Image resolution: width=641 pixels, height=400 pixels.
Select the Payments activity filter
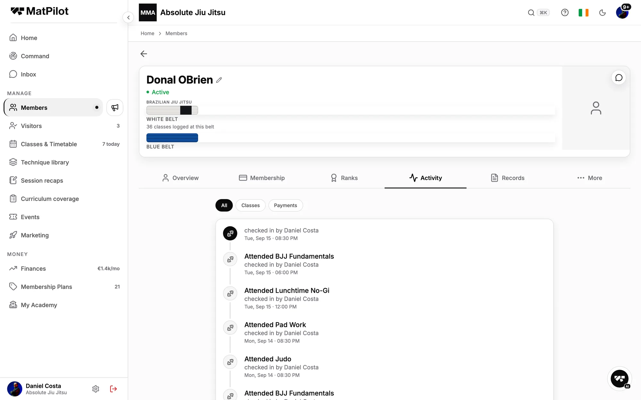(x=286, y=205)
